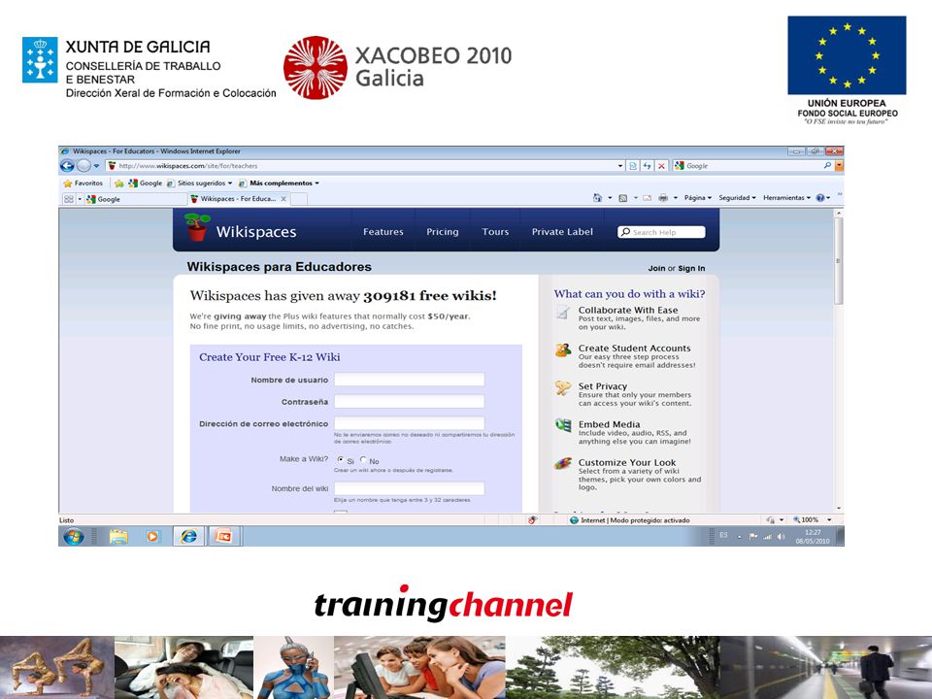Open the Herramientas menu
The height and width of the screenshot is (699, 932).
[x=786, y=198]
